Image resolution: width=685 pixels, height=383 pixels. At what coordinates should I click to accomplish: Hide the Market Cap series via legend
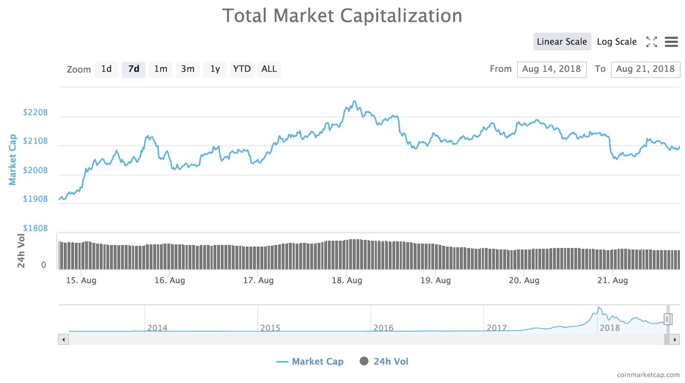click(318, 361)
